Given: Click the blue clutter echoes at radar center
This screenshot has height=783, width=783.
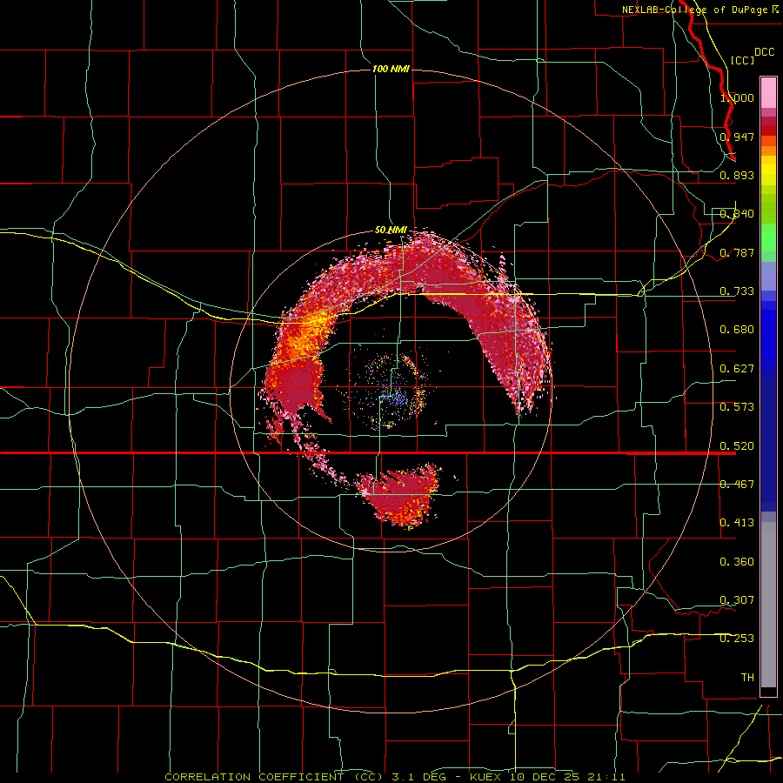Looking at the screenshot, I should pyautogui.click(x=396, y=398).
